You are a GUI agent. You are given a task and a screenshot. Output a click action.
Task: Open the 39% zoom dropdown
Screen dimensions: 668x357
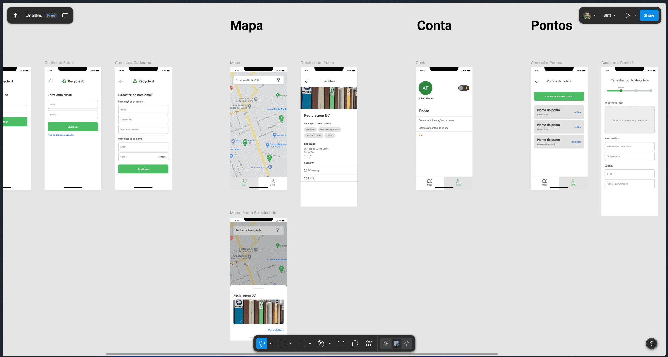click(x=610, y=15)
